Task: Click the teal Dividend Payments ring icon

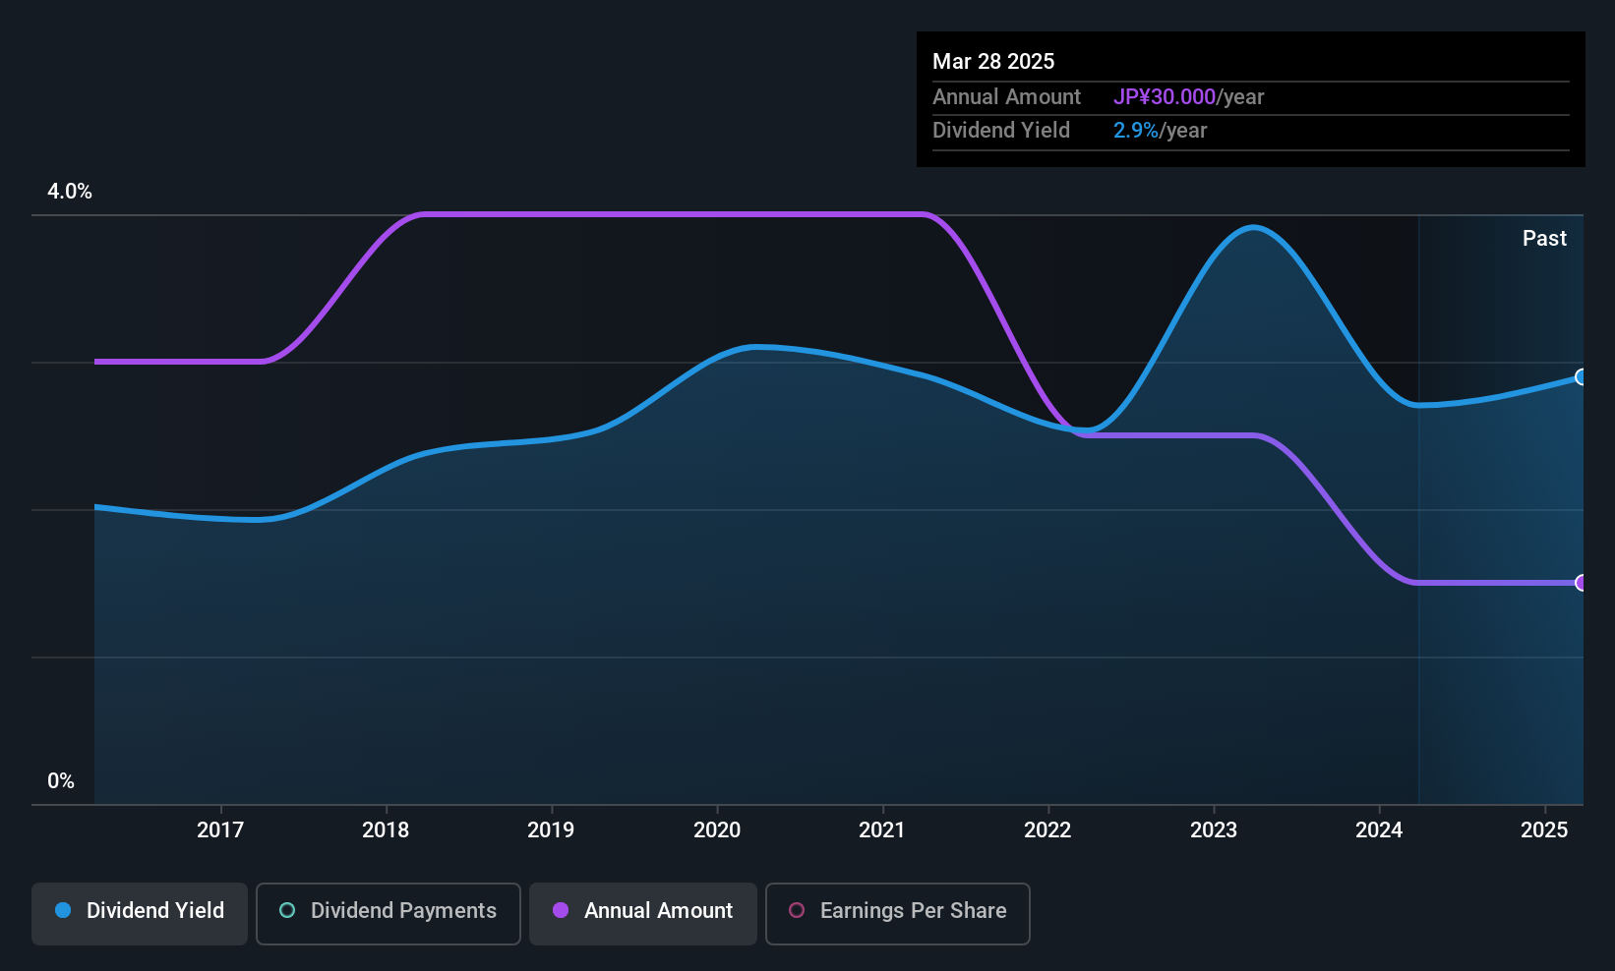Action: click(x=287, y=911)
